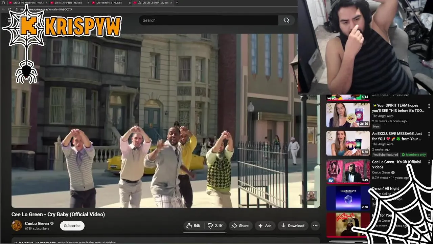Click The Angel Aura under SPIRIT TEAM

[x=383, y=116]
